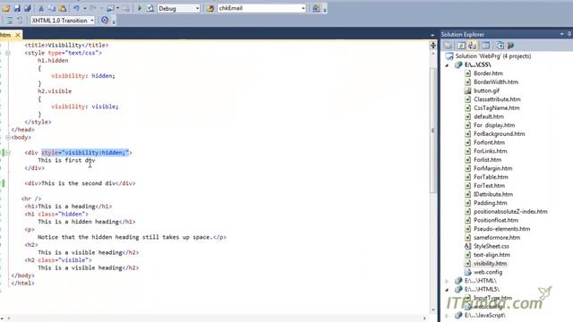Click the Paste clipboard icon
573x322 pixels.
point(63,8)
